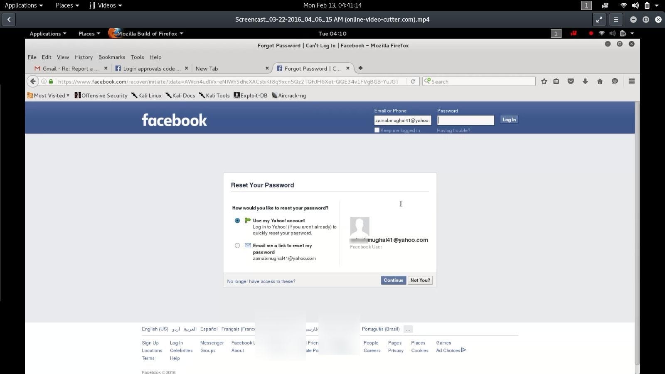Go to the Firefox home icon
The width and height of the screenshot is (665, 374).
pyautogui.click(x=600, y=81)
